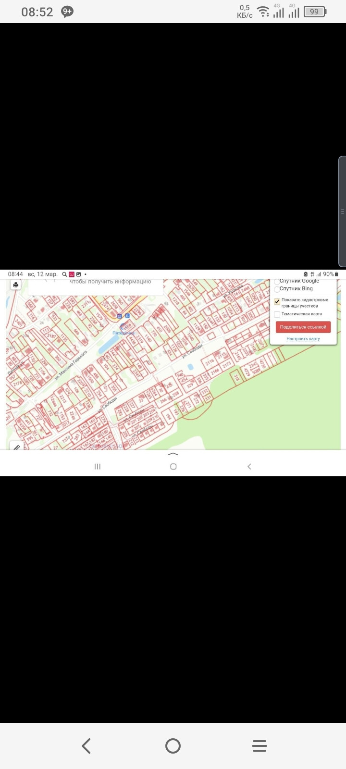Expand the bottom panel via up chevron
The image size is (346, 769).
tap(173, 454)
